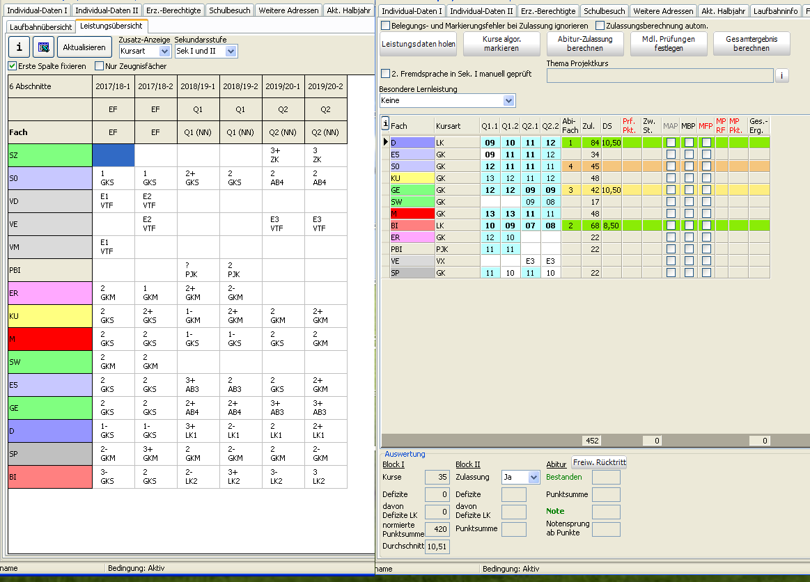The image size is (810, 582).
Task: Click Kurse algor. markieren button
Action: 501,44
